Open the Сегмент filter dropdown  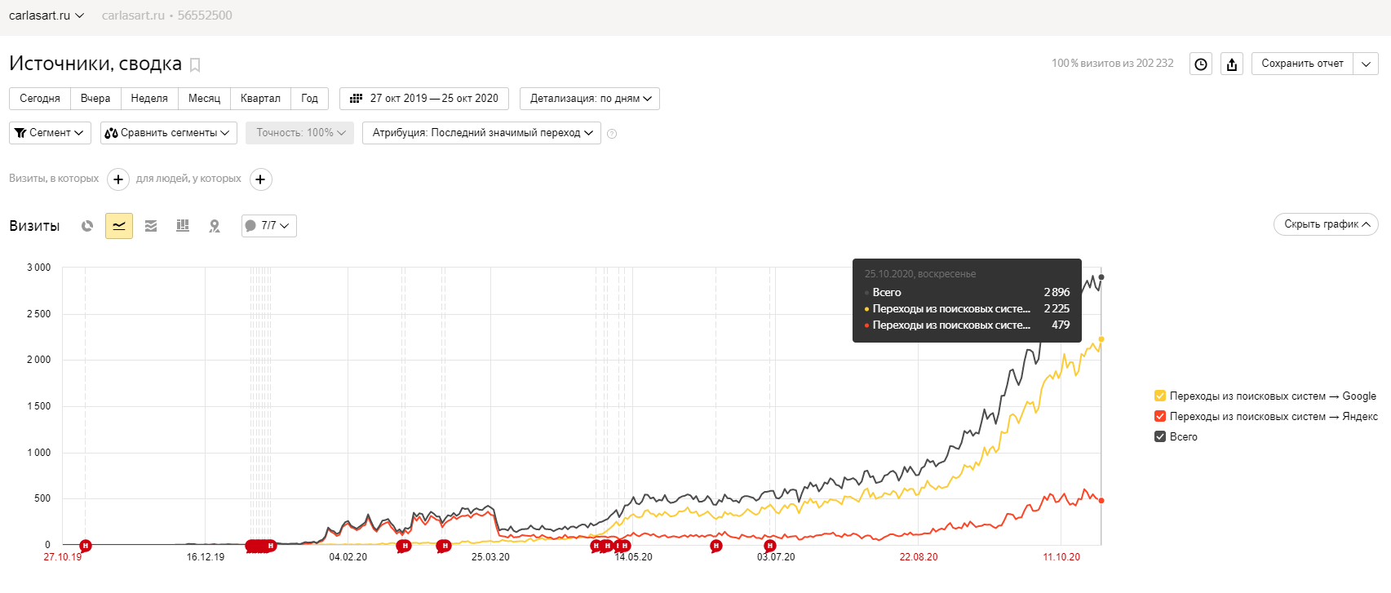(50, 133)
